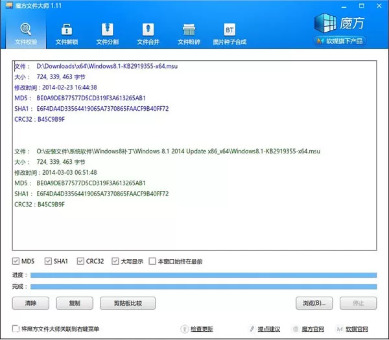Select the 文件合并 file merge tool
Viewport: 389px width, 340px height.
point(148,34)
